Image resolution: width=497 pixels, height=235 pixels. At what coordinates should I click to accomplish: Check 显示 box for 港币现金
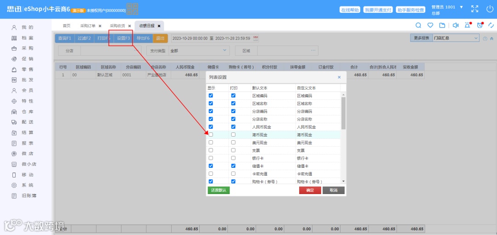[x=211, y=135]
